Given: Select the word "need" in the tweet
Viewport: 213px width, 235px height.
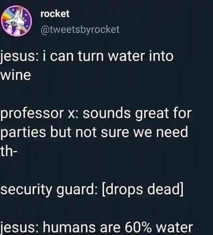Looking at the screenshot, I should [x=172, y=132].
